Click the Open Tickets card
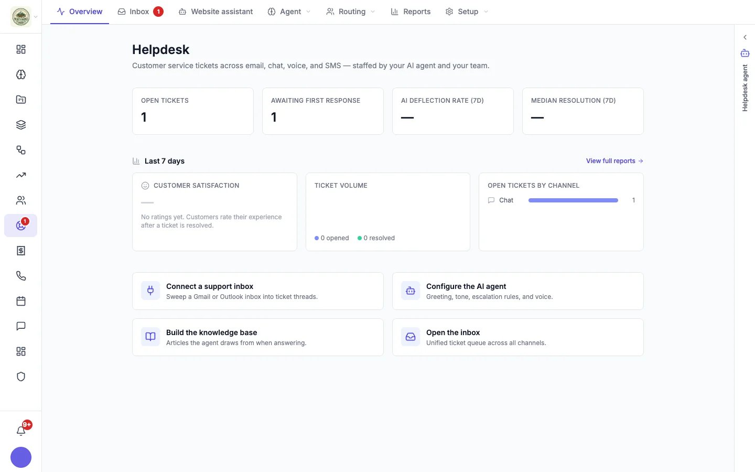The width and height of the screenshot is (755, 472). (193, 111)
